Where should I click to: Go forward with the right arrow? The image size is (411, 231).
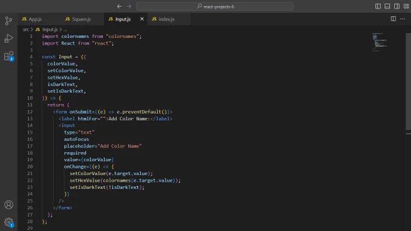click(x=129, y=6)
